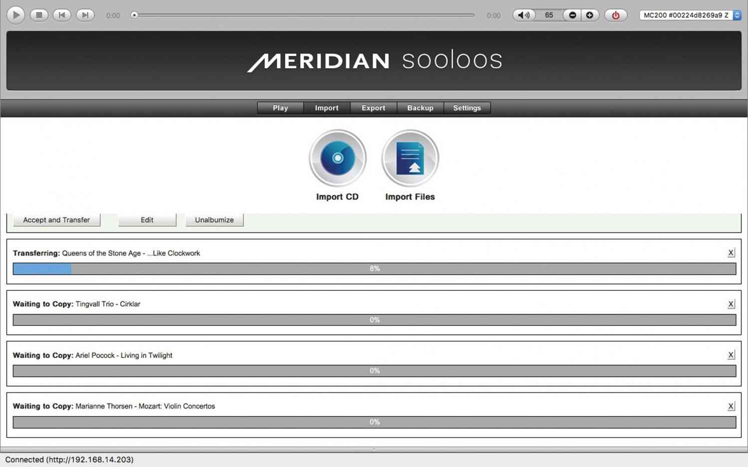Click the panel resize grip above the status bar
The height and width of the screenshot is (467, 748).
[x=374, y=450]
